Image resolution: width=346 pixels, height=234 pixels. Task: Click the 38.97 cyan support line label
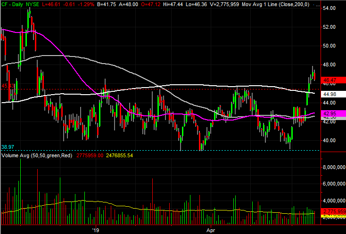pos(8,147)
